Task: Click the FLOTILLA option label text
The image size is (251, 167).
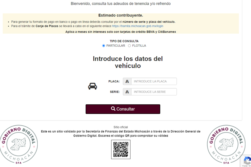Action: coord(139,46)
